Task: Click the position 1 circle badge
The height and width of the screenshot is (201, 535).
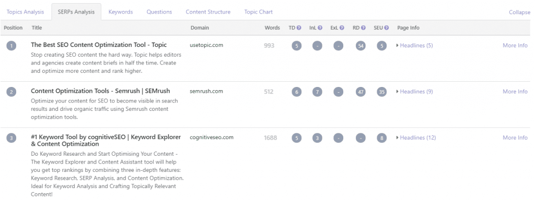Action: point(11,46)
